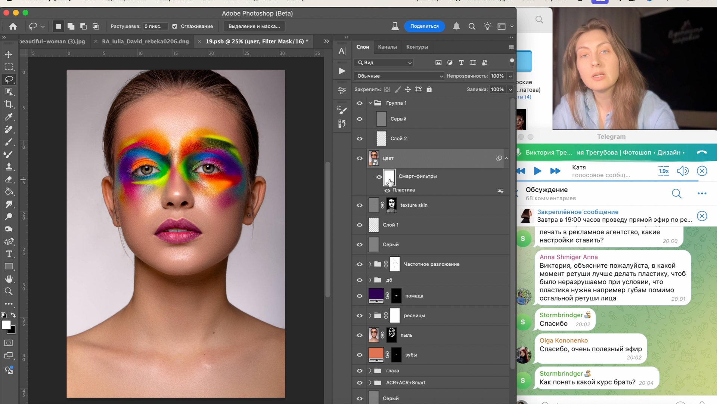Select the Spot Healing Brush tool
717x404 pixels.
click(9, 129)
